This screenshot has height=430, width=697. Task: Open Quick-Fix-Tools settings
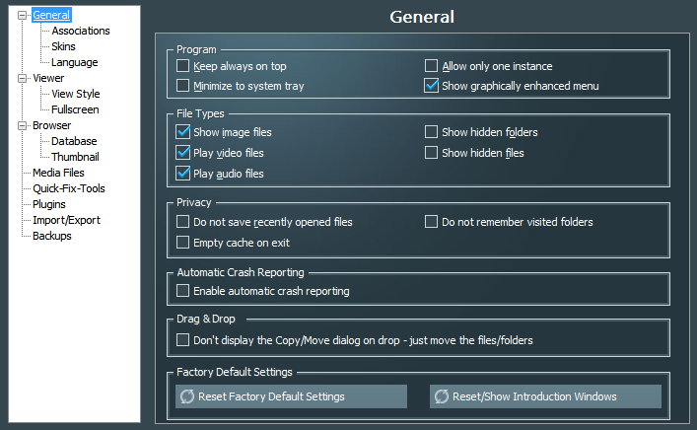68,188
